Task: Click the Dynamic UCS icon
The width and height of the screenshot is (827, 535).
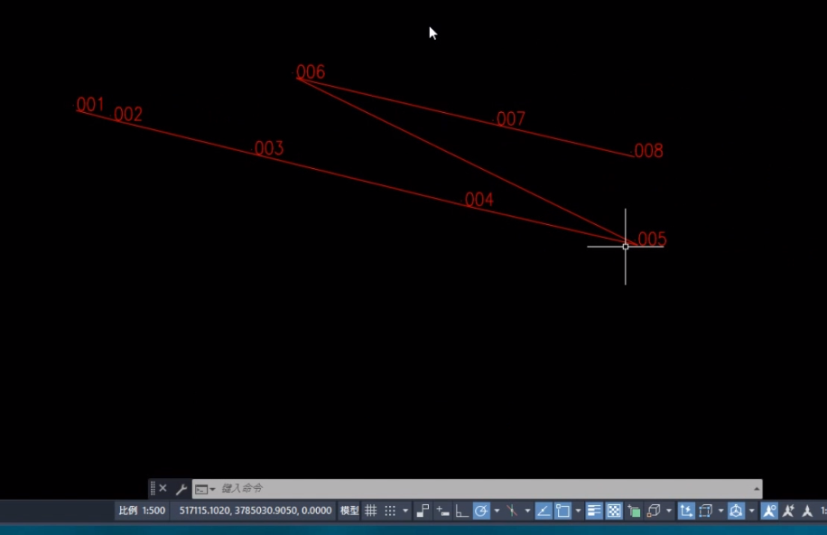Action: coord(686,511)
